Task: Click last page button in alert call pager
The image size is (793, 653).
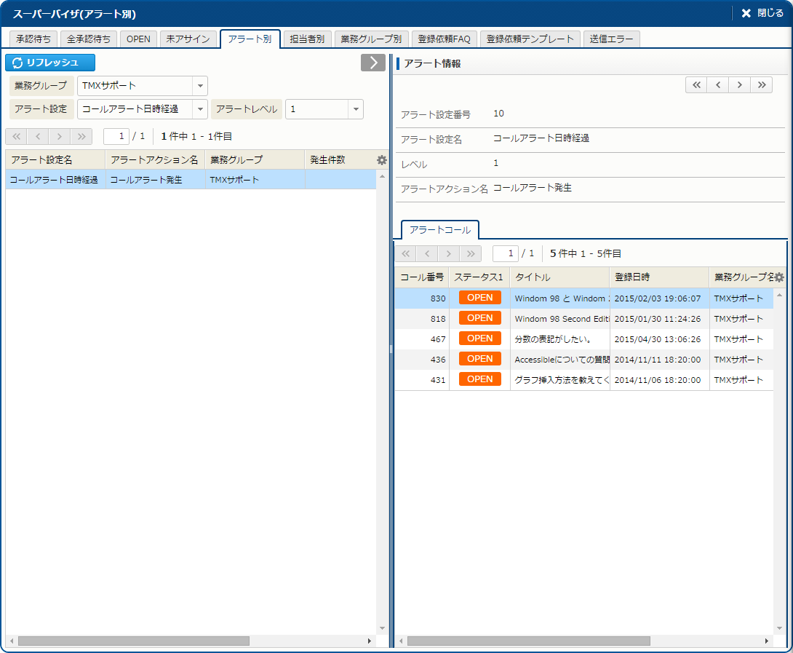Action: point(471,253)
